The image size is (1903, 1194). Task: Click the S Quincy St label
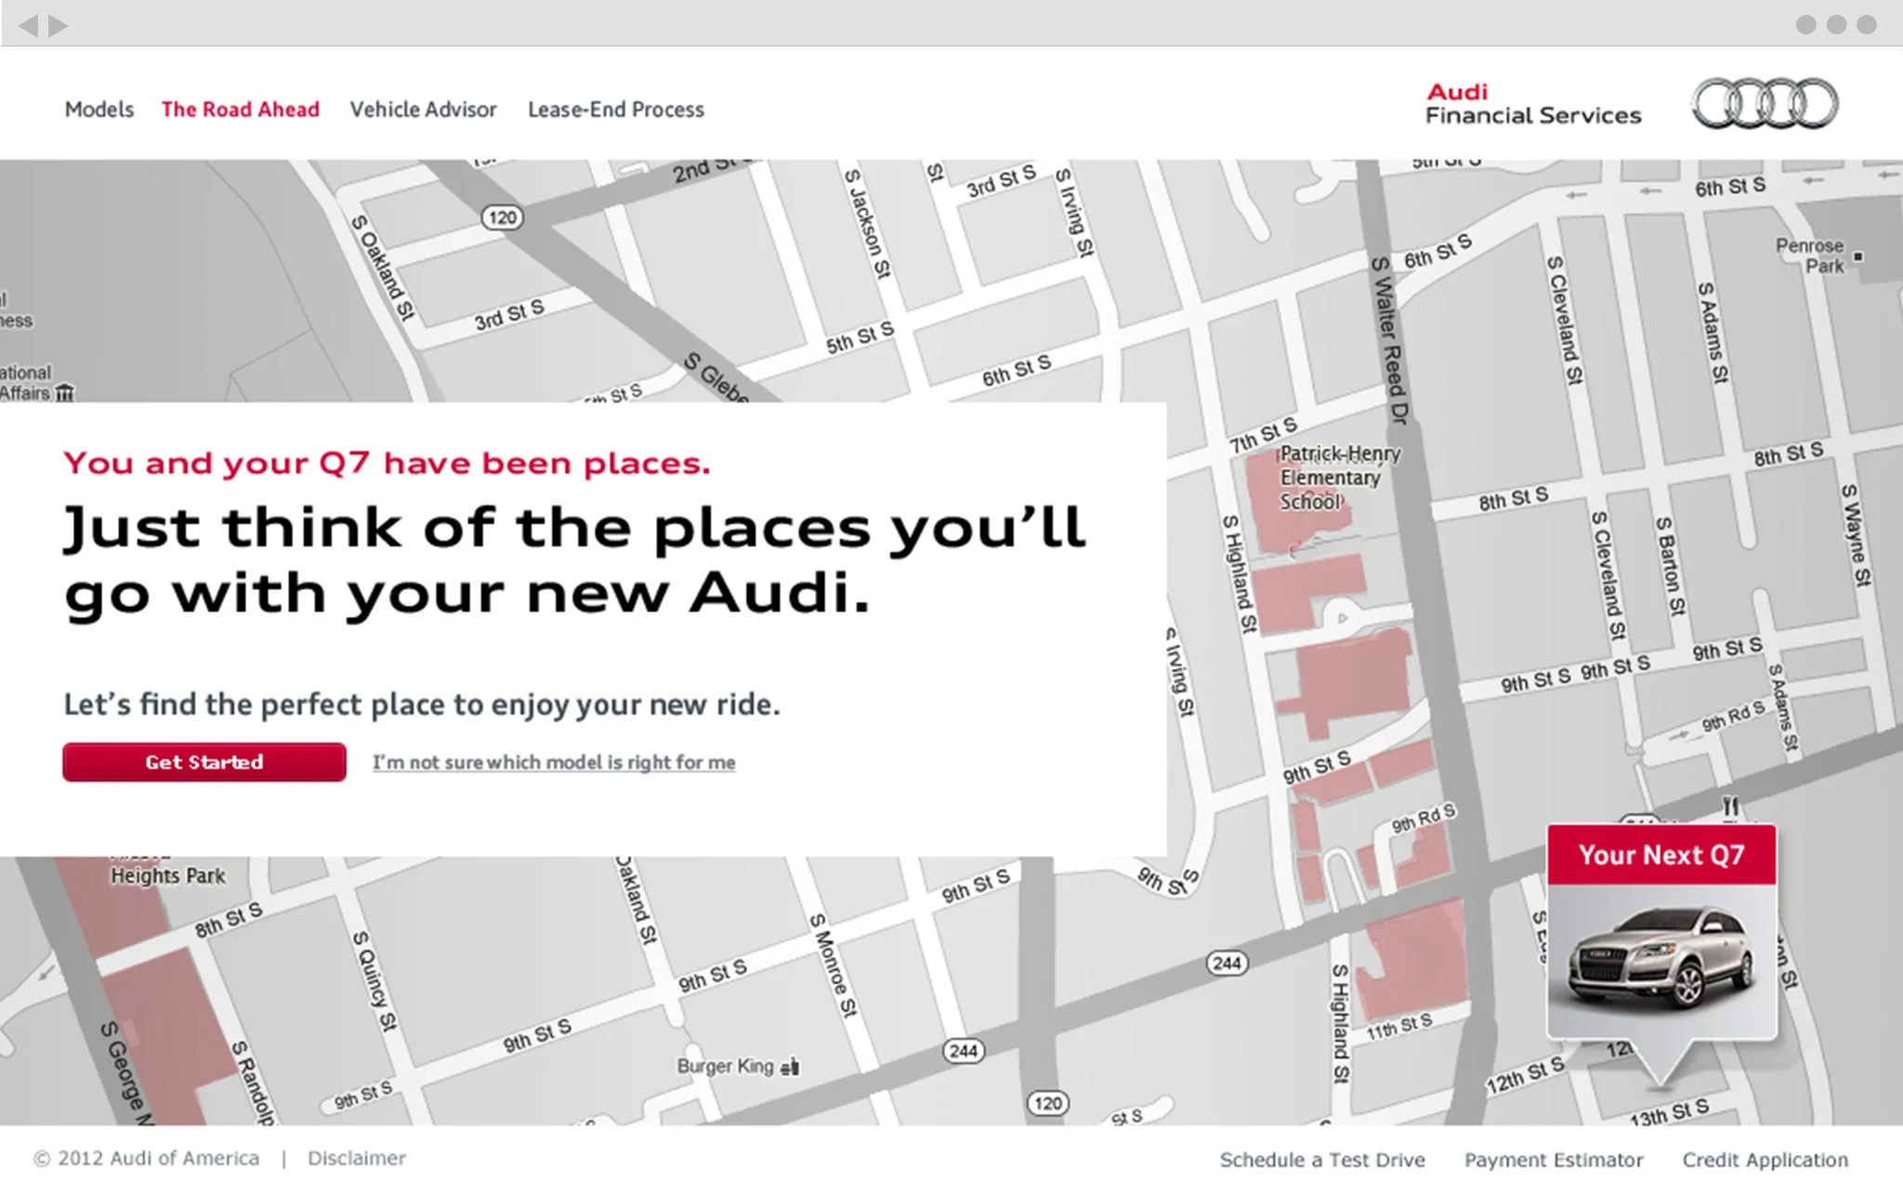click(375, 980)
